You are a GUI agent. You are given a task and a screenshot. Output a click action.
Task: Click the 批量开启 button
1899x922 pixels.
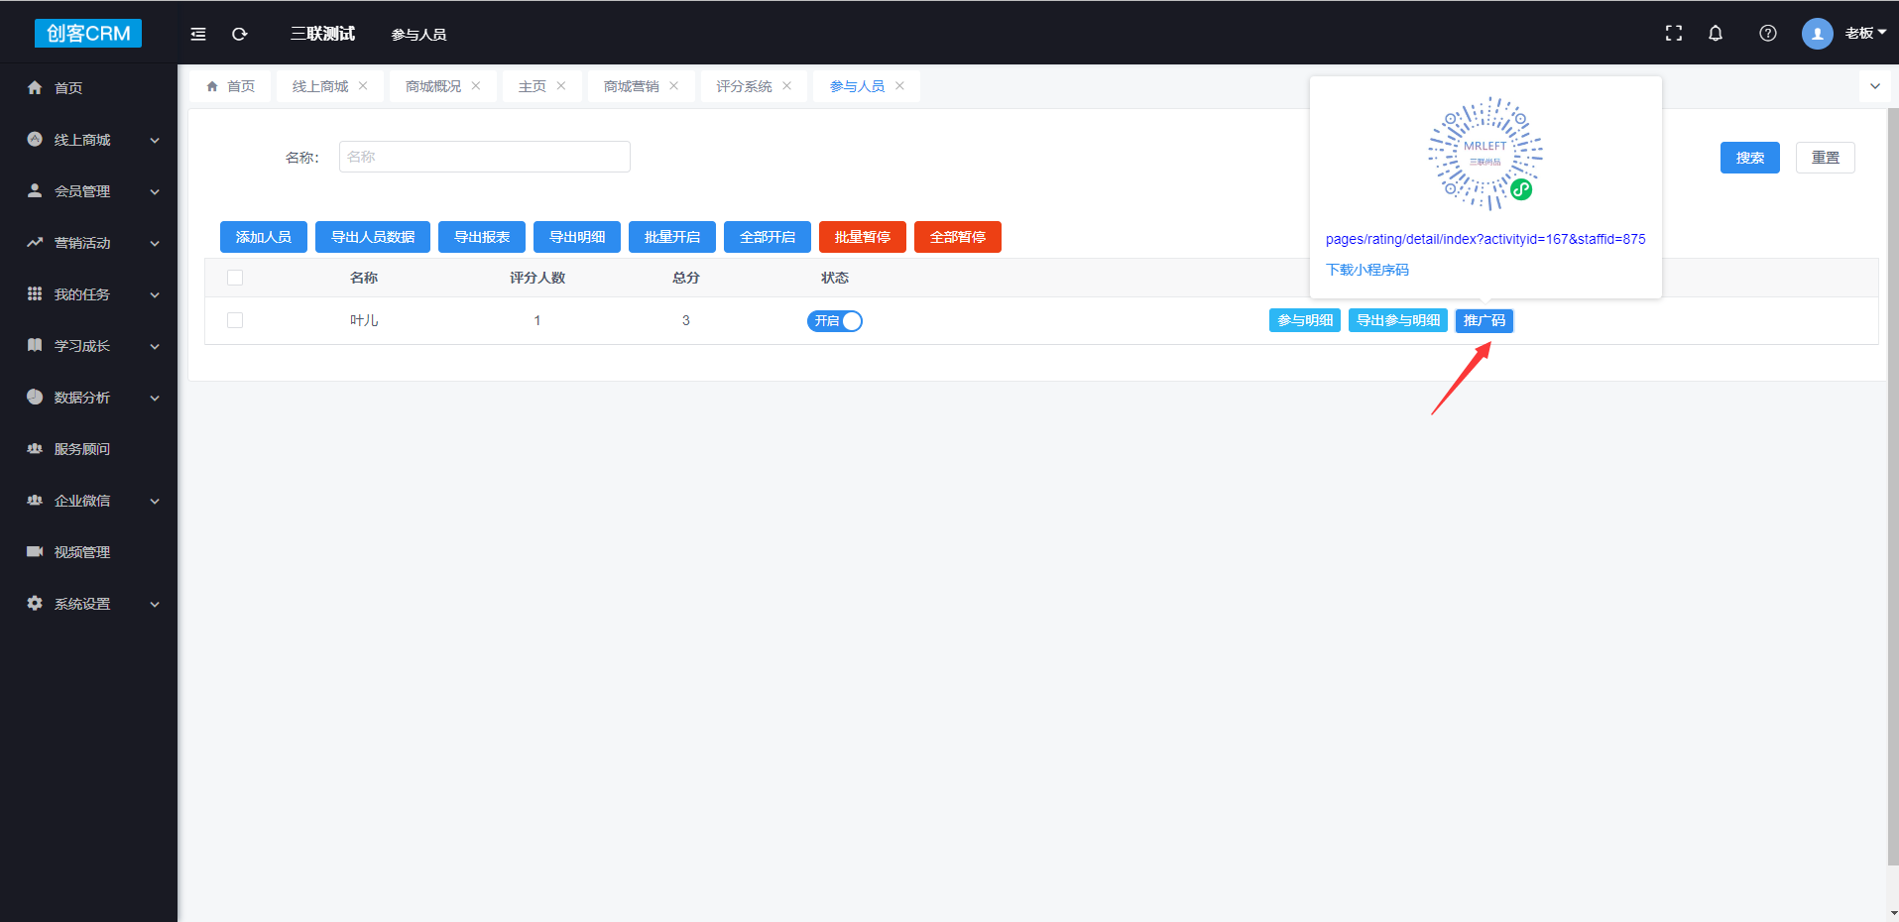coord(672,237)
